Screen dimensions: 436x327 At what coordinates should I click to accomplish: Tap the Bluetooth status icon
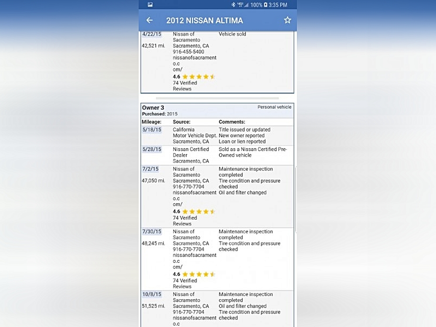[233, 5]
